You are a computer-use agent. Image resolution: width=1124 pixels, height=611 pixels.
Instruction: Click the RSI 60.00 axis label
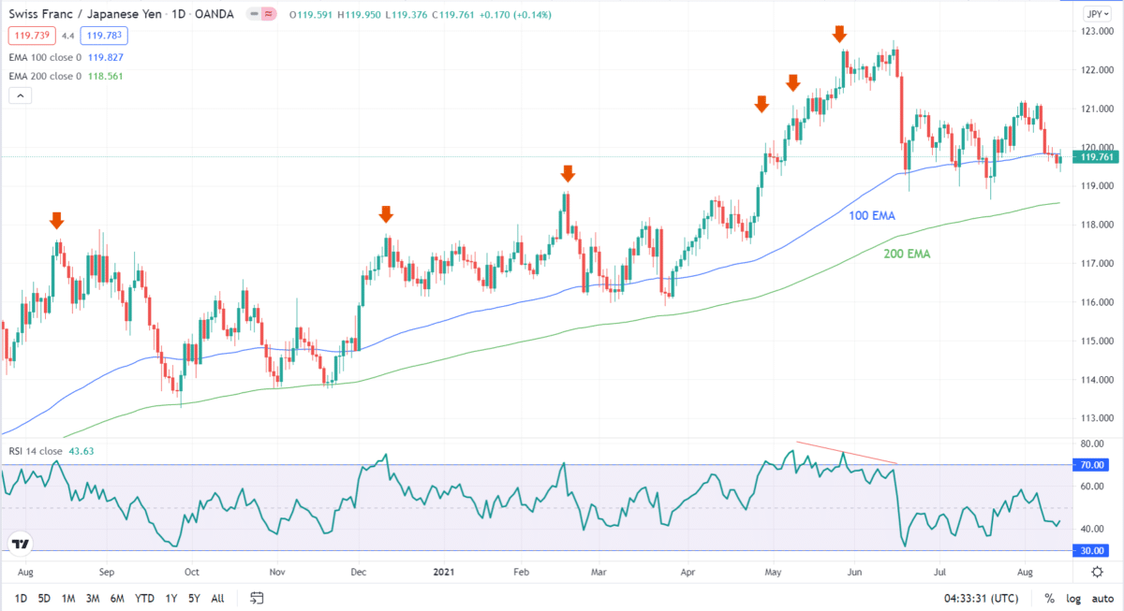click(1092, 487)
